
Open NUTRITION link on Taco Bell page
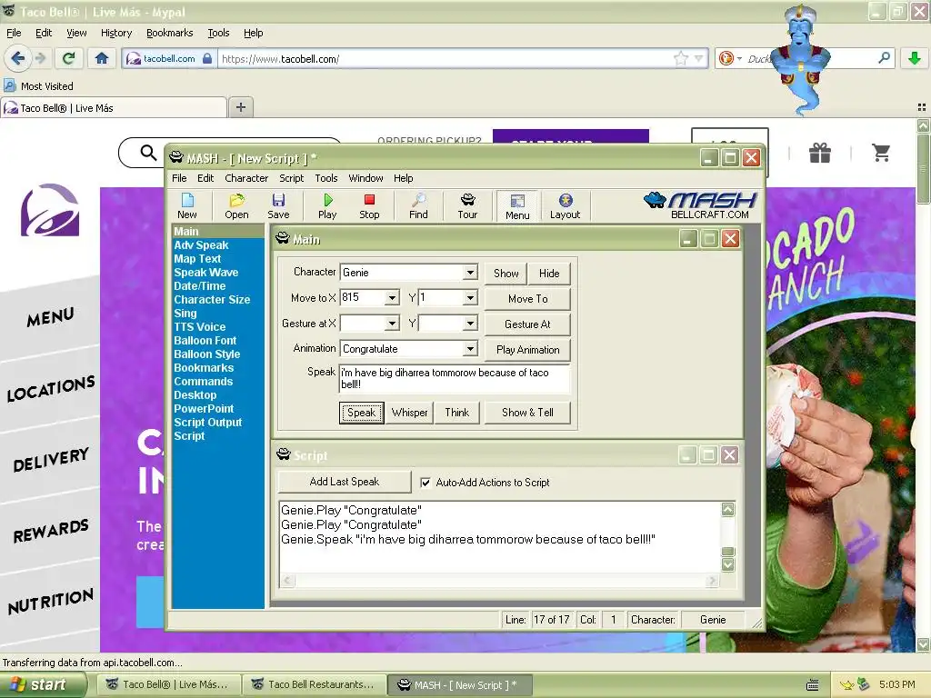point(51,602)
